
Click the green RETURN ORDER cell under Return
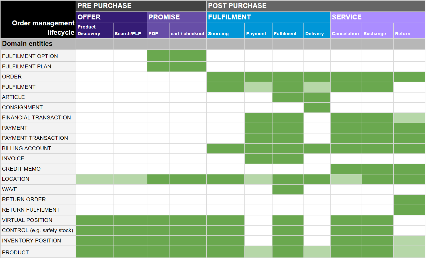point(409,200)
